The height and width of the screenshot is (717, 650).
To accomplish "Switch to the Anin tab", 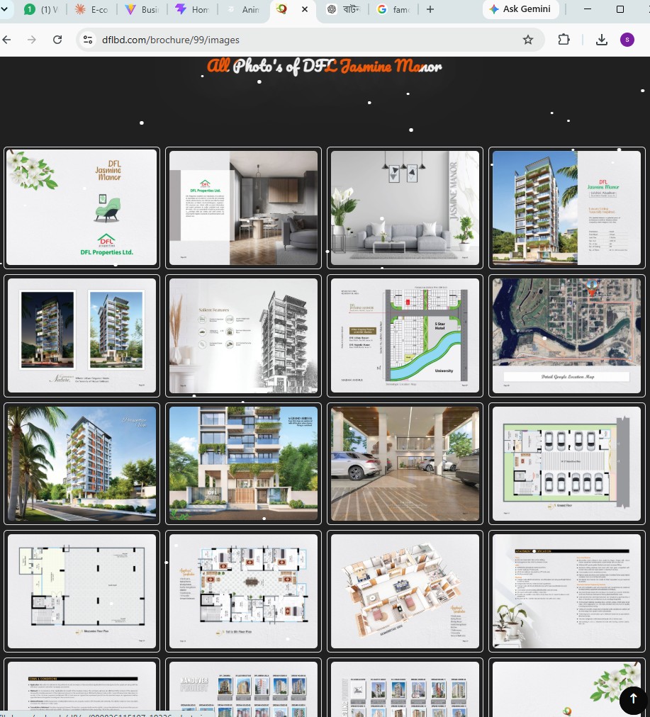I will tap(243, 9).
